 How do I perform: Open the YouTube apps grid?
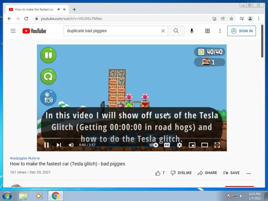(208, 31)
